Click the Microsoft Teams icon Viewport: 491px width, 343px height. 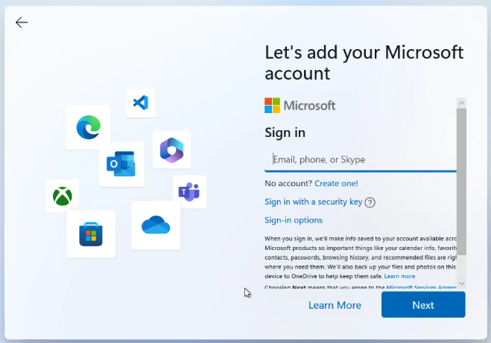189,192
